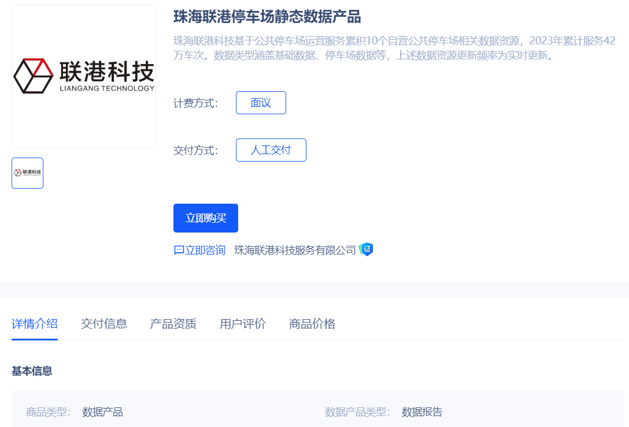Click the 基本信息 section heading

click(x=32, y=371)
